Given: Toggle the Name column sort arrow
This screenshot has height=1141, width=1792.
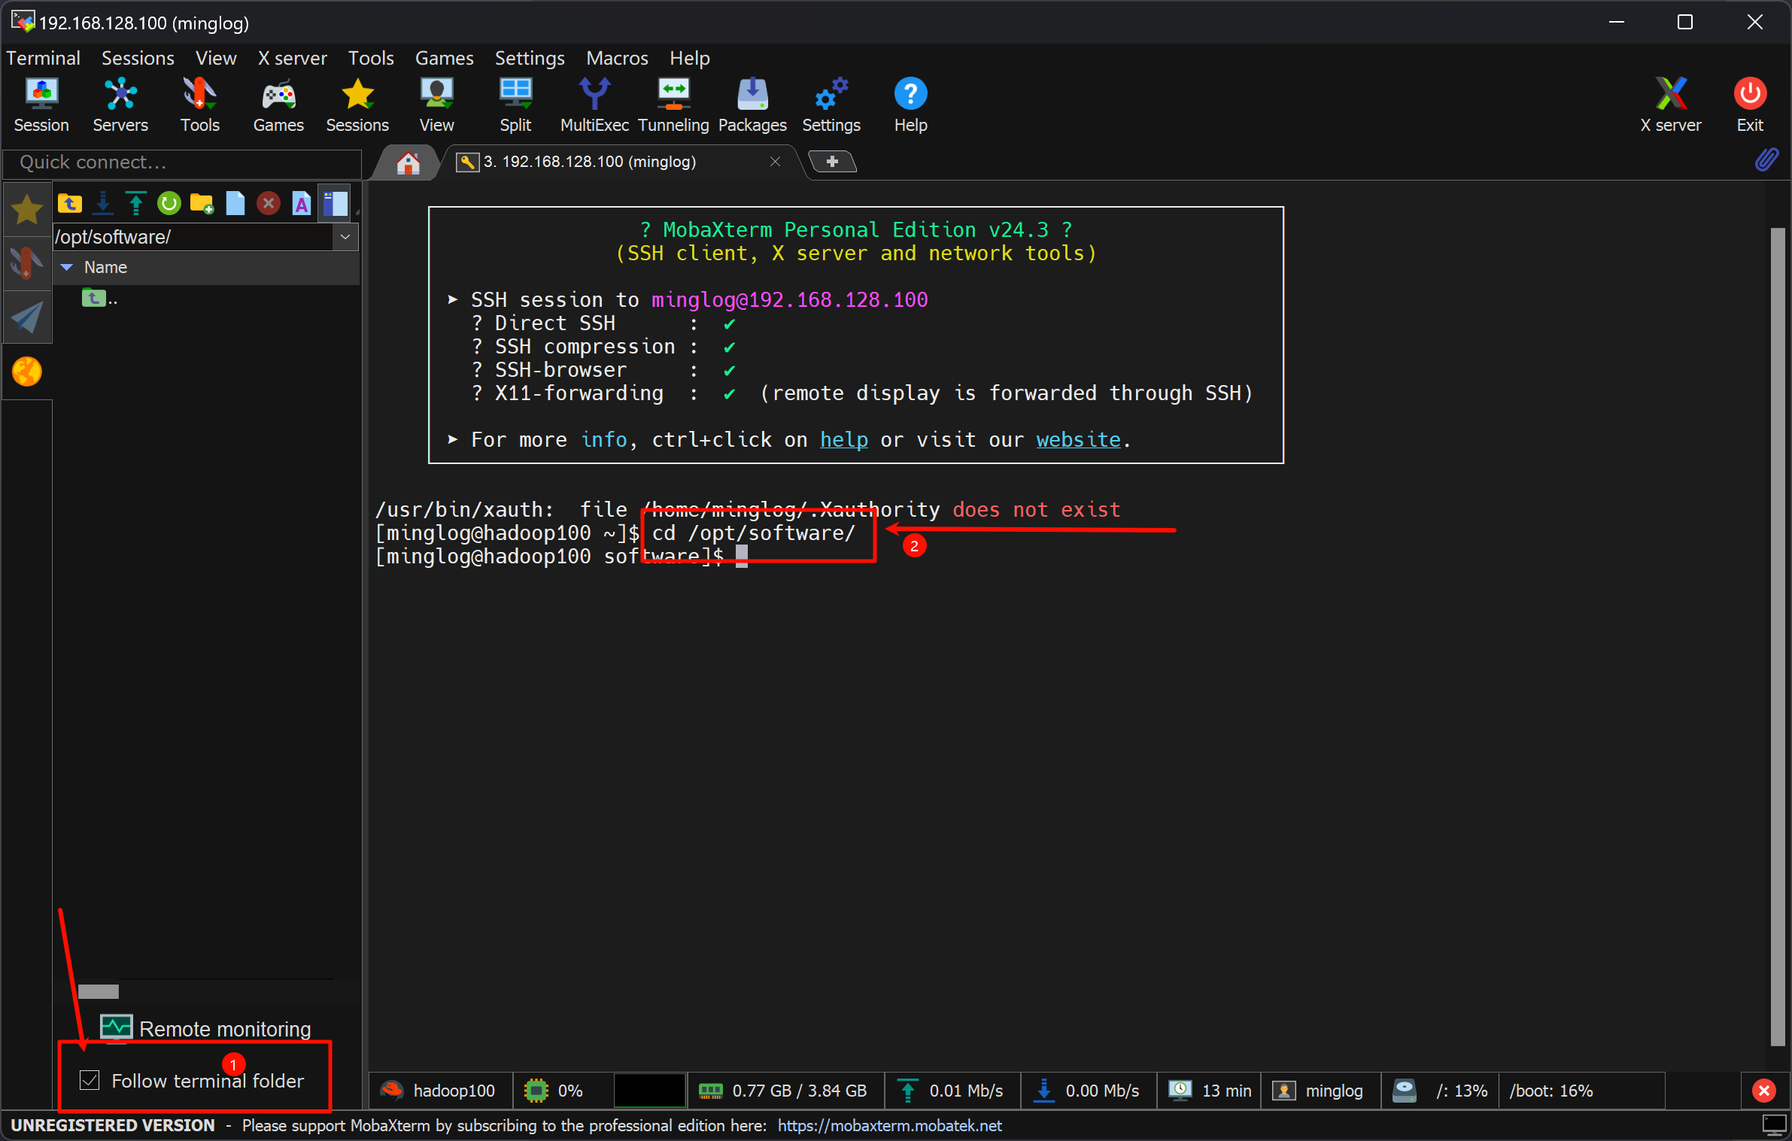Looking at the screenshot, I should (x=67, y=267).
